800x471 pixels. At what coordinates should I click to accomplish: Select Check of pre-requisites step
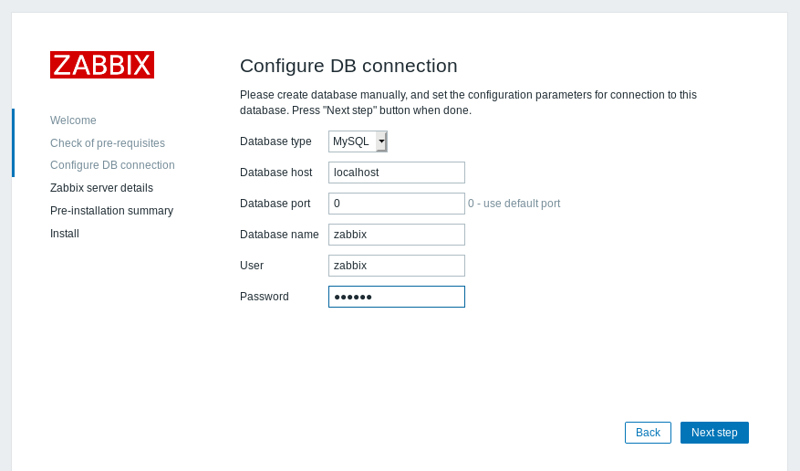click(108, 143)
